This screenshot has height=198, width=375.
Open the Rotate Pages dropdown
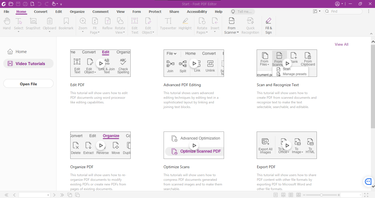point(207,33)
